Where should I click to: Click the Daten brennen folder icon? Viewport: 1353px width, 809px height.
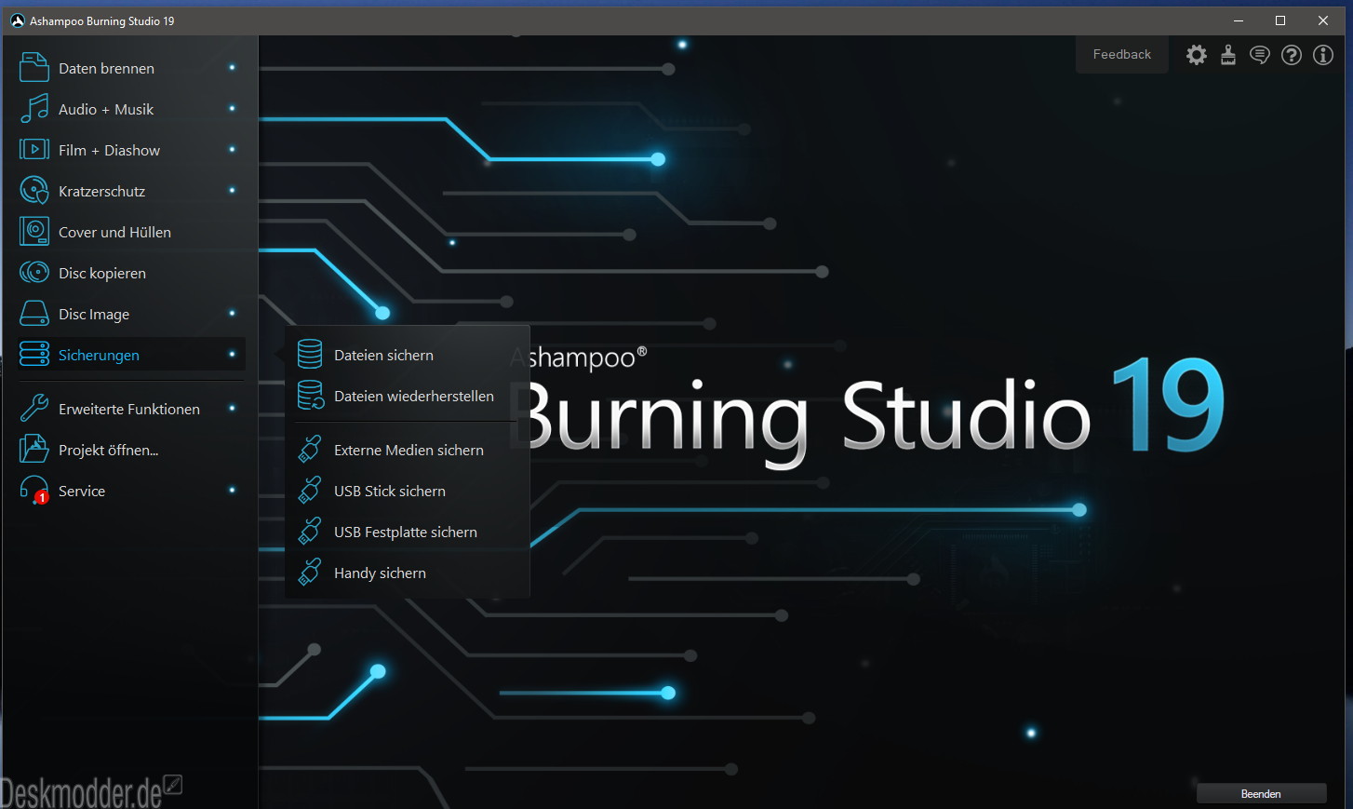click(34, 68)
